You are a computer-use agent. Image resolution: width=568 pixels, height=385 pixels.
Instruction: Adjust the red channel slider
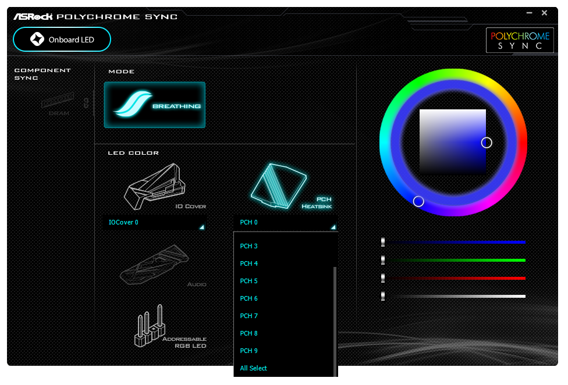point(453,278)
